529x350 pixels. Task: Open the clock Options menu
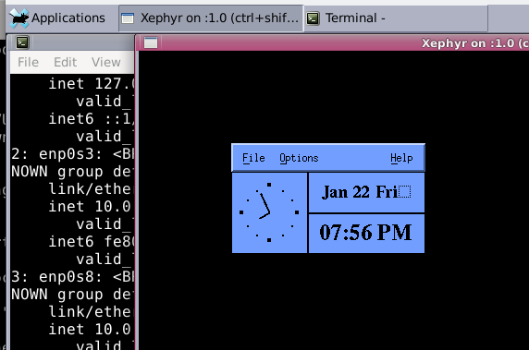[299, 158]
